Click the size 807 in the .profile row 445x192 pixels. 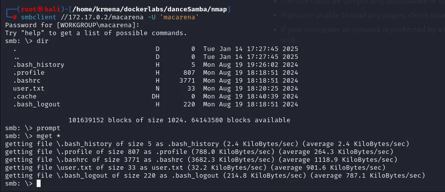[x=189, y=73]
